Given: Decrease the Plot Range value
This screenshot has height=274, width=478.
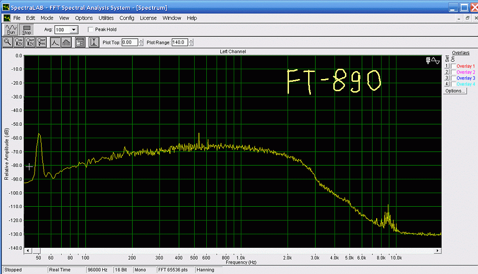Looking at the screenshot, I should pos(191,44).
